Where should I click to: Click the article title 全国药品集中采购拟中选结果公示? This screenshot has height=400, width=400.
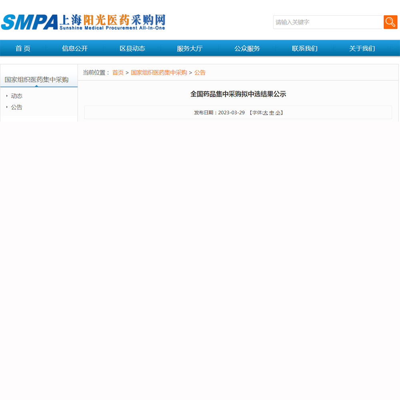click(238, 94)
